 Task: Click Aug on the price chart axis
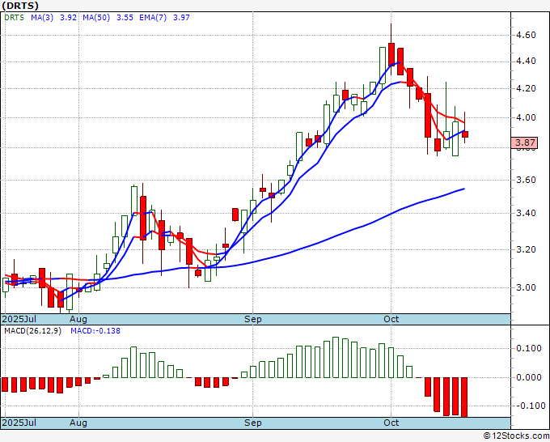coord(78,319)
